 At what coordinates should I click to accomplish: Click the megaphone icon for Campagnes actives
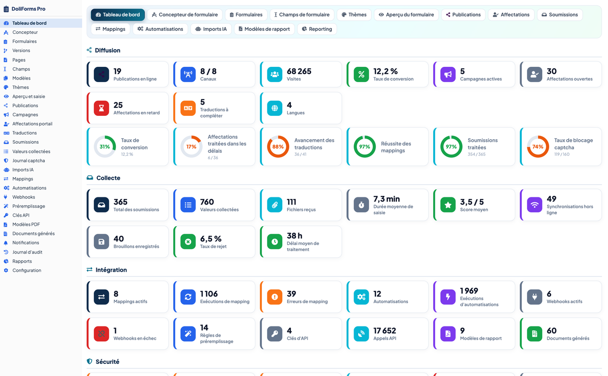coord(448,74)
